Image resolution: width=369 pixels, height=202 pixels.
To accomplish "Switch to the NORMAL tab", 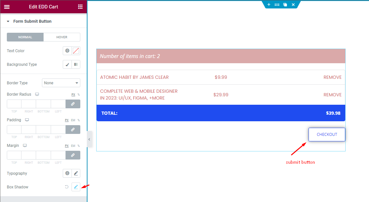I will pos(25,37).
